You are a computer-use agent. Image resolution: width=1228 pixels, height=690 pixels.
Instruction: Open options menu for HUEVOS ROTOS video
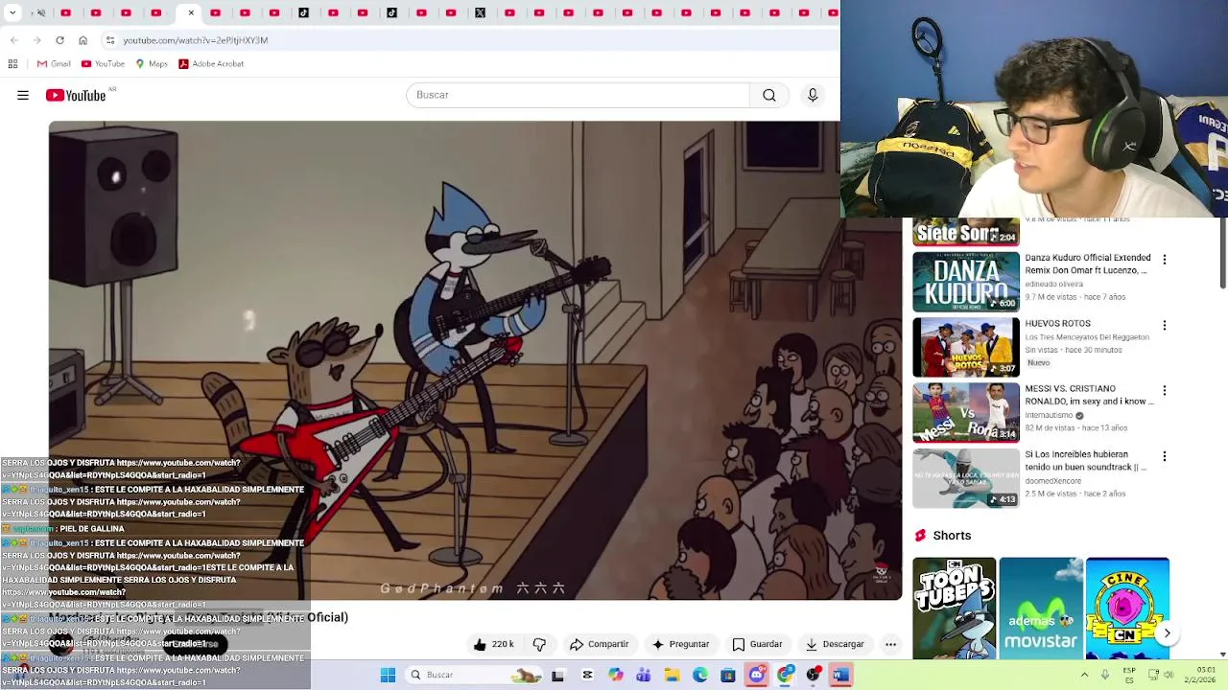pyautogui.click(x=1165, y=325)
